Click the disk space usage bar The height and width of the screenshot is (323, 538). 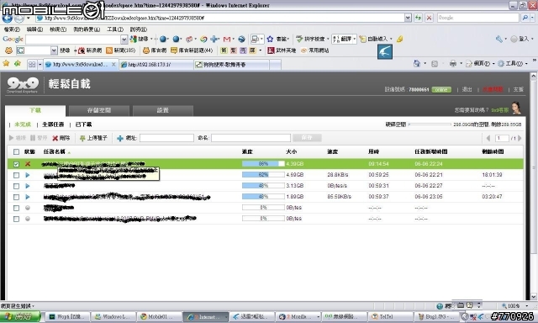pos(430,124)
